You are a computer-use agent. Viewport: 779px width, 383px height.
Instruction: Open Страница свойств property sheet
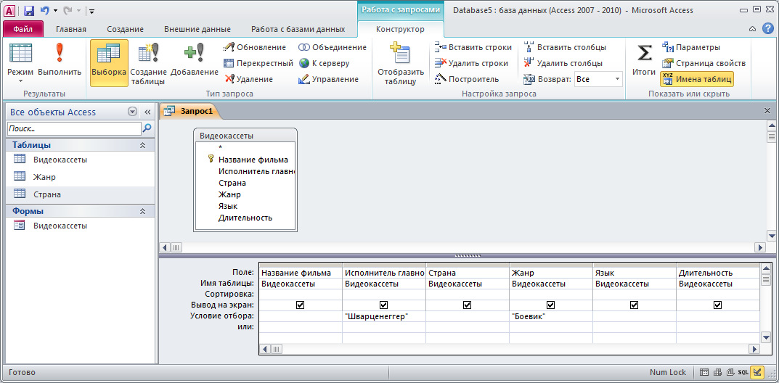[x=703, y=64]
